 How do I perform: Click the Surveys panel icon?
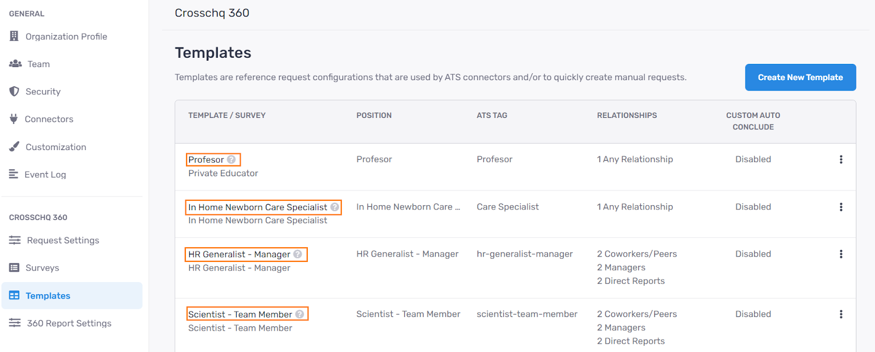(15, 267)
